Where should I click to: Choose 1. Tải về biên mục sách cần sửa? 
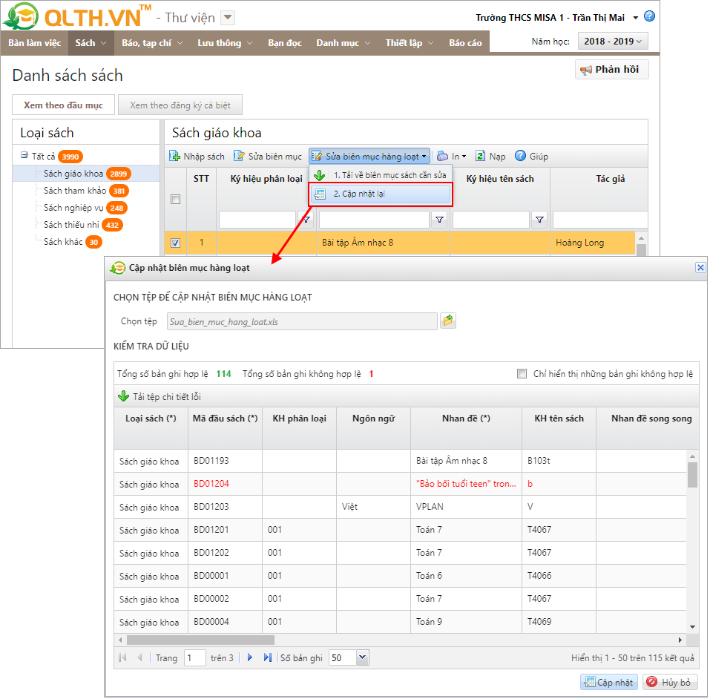pos(381,175)
